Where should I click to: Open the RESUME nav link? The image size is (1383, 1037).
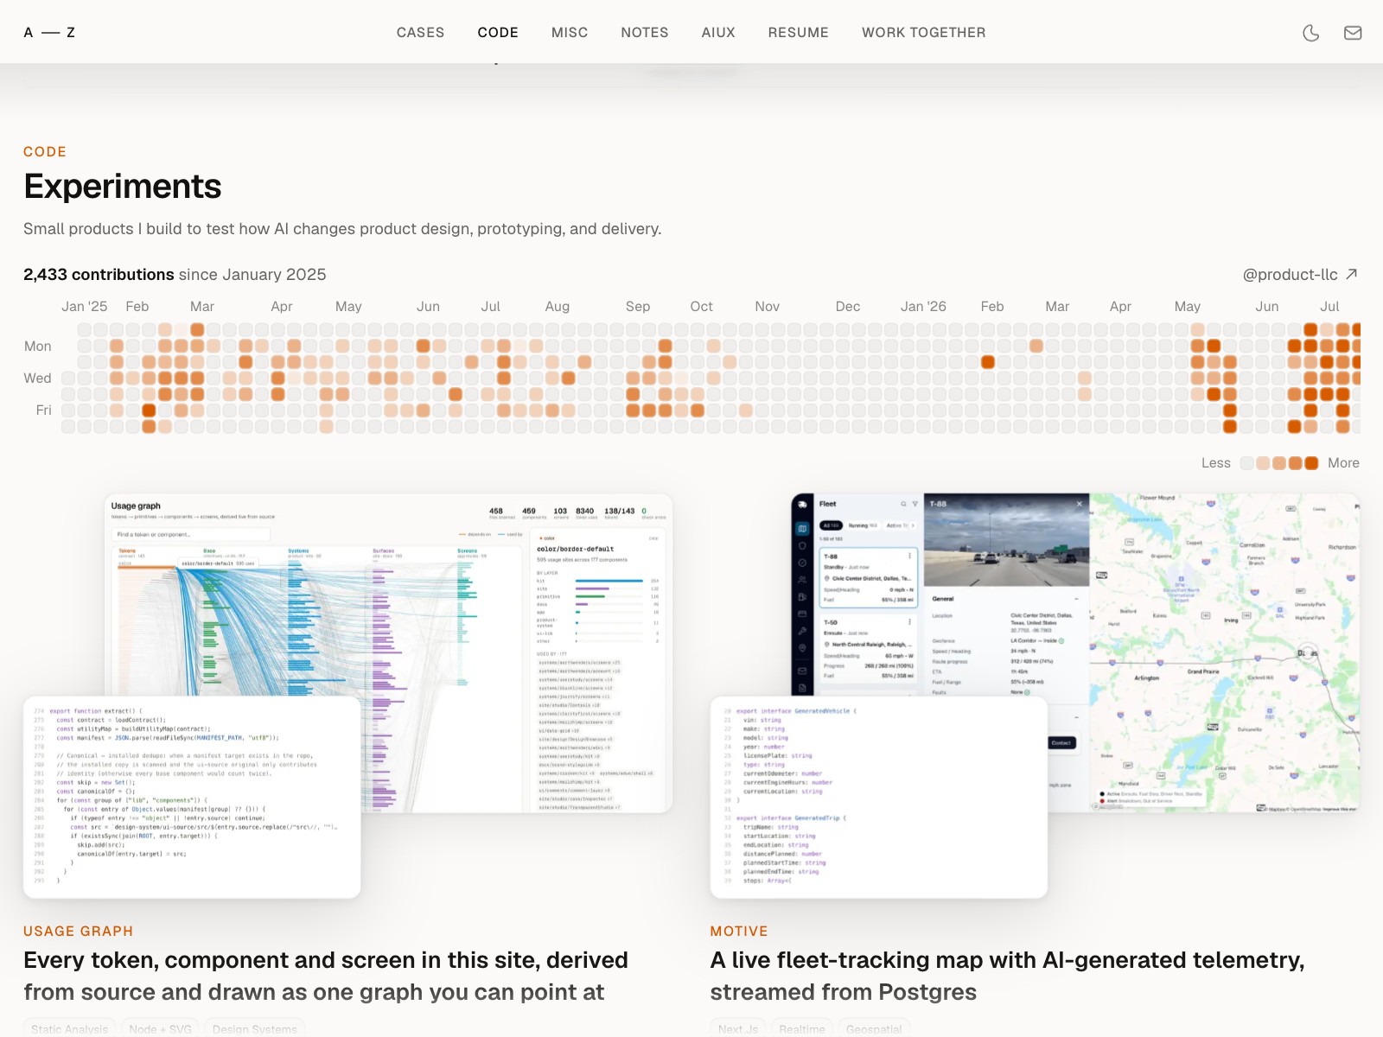798,33
